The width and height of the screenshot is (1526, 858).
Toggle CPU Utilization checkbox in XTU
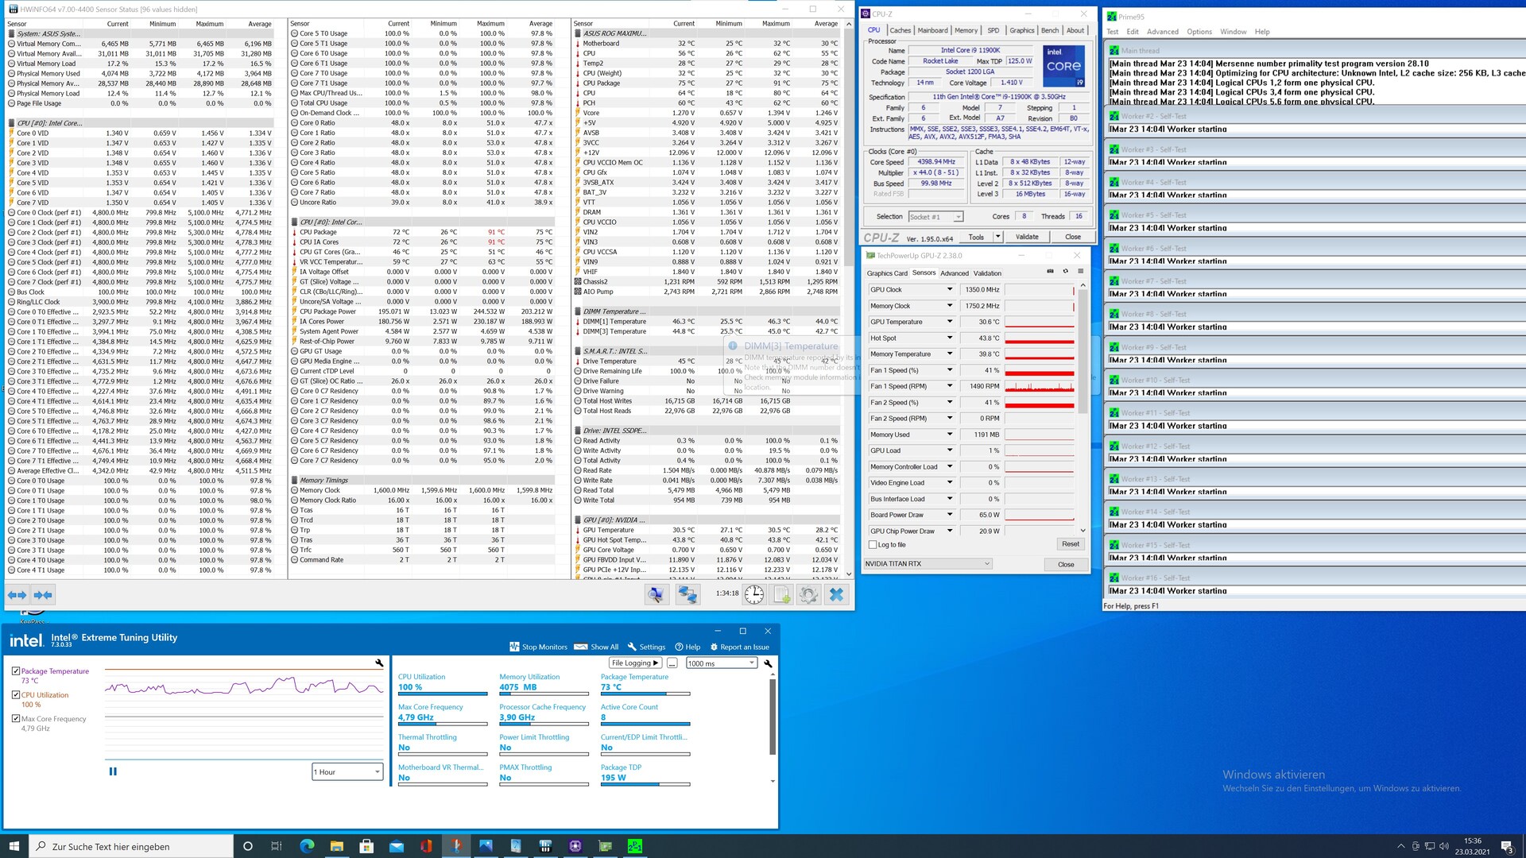16,695
